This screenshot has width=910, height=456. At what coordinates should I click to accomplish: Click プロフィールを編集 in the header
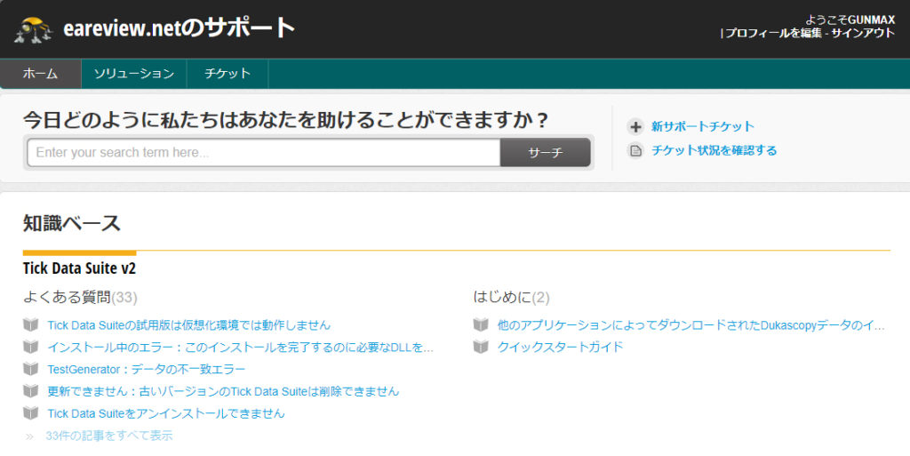pyautogui.click(x=772, y=33)
